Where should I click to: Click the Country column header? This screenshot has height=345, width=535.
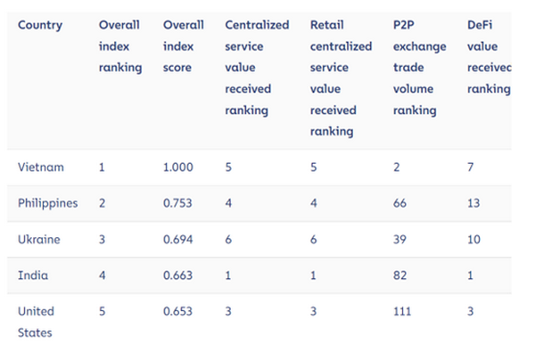40,25
